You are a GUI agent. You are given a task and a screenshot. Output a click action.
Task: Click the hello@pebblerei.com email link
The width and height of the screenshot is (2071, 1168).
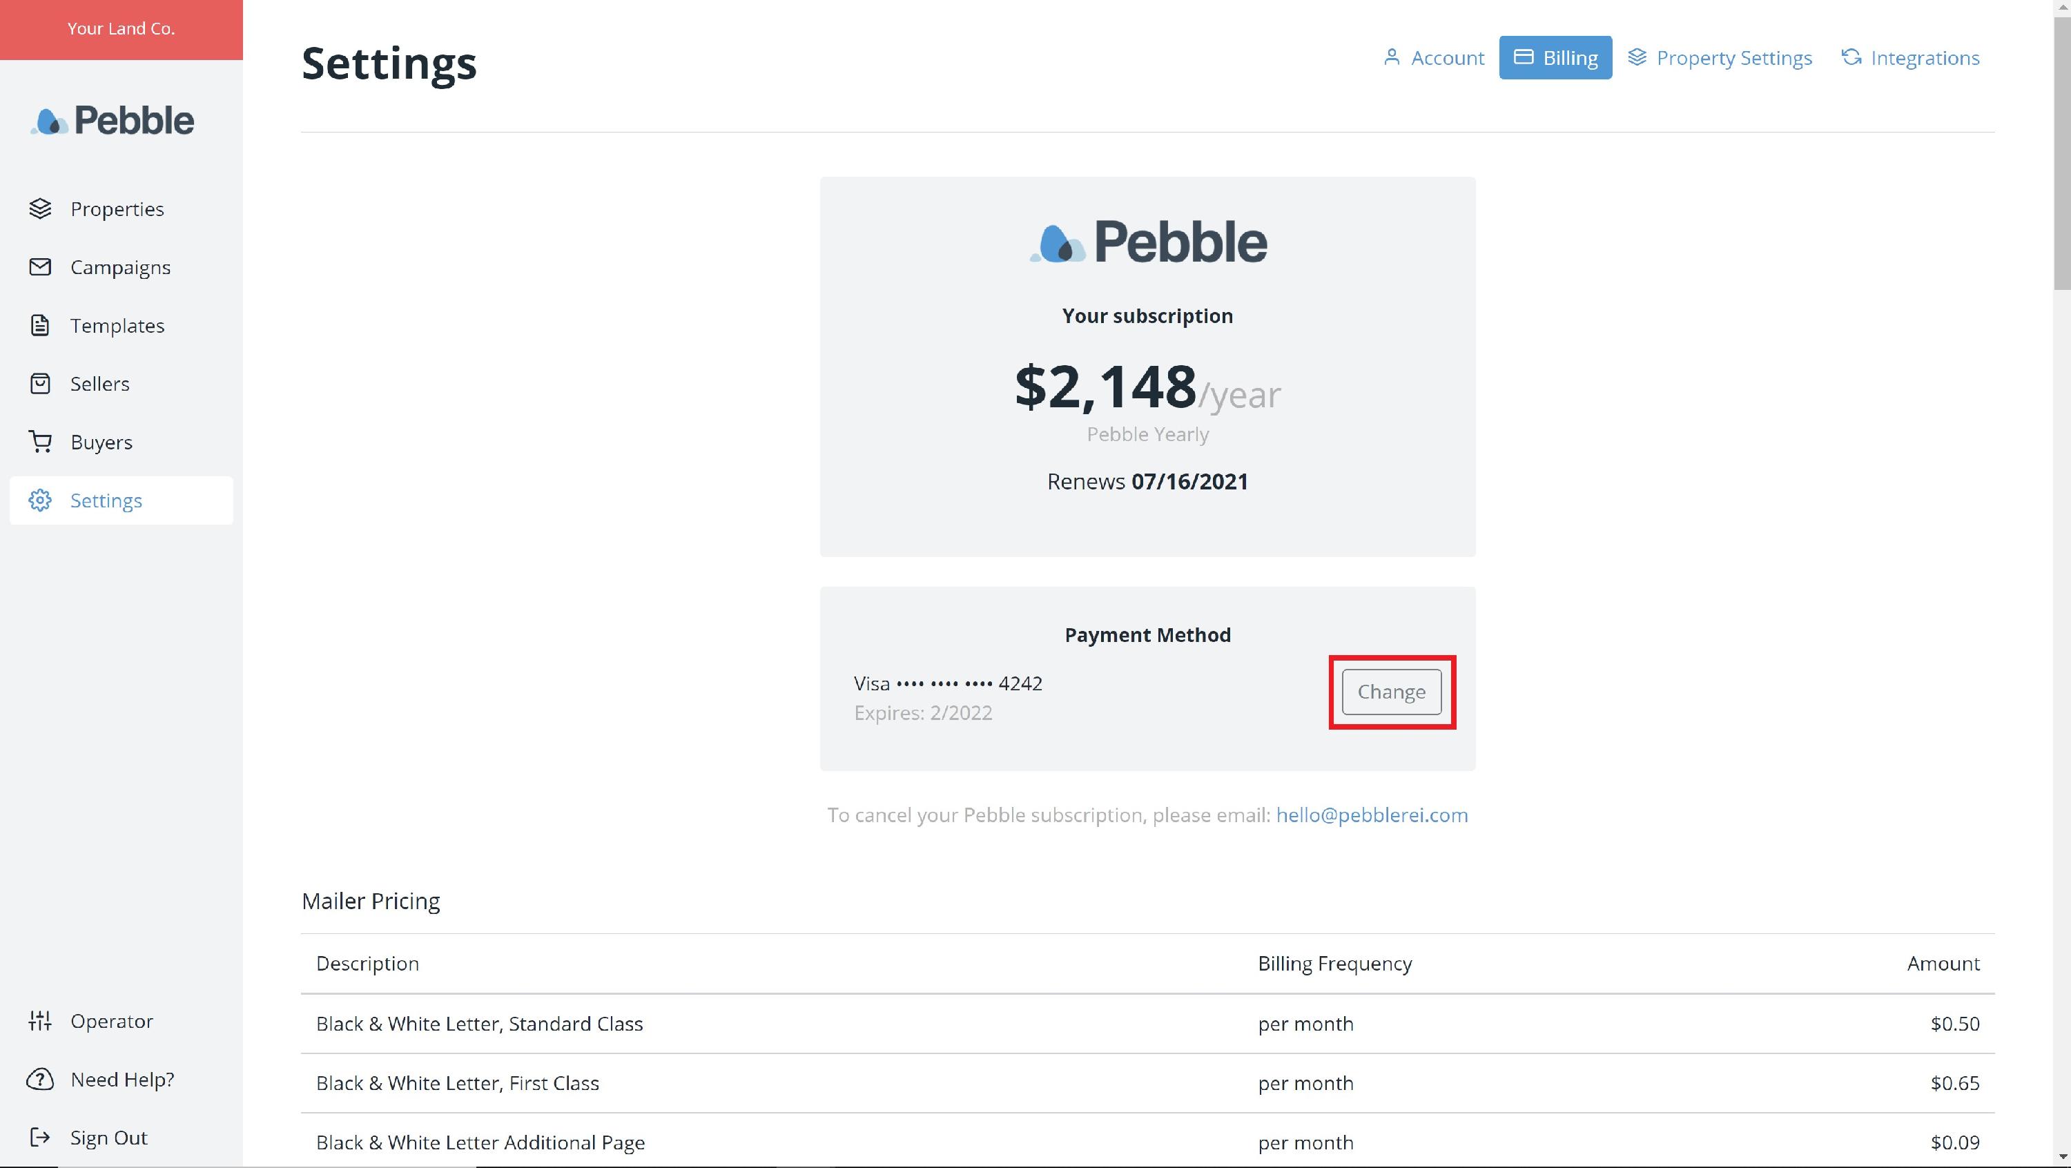pyautogui.click(x=1372, y=815)
